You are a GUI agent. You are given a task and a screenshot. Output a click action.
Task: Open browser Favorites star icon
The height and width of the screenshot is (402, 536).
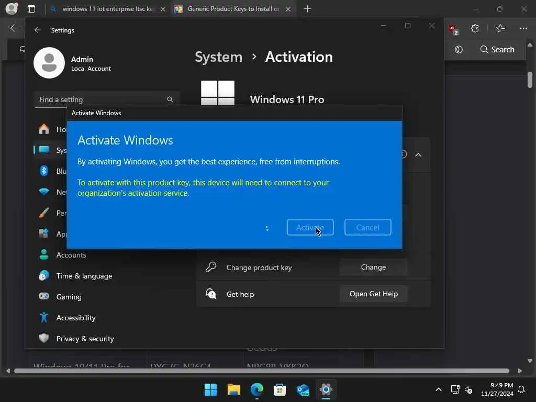pos(500,28)
